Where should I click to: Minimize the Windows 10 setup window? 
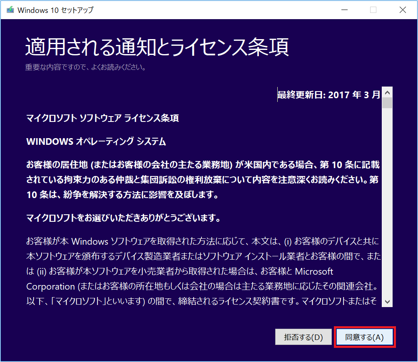(343, 10)
